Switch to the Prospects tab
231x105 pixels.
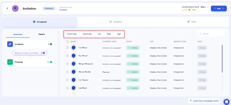40,22
